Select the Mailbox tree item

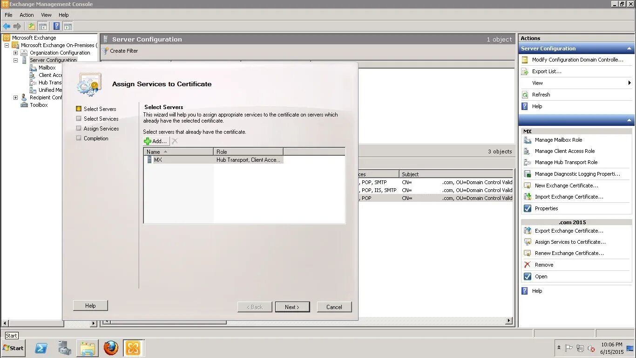coord(47,68)
